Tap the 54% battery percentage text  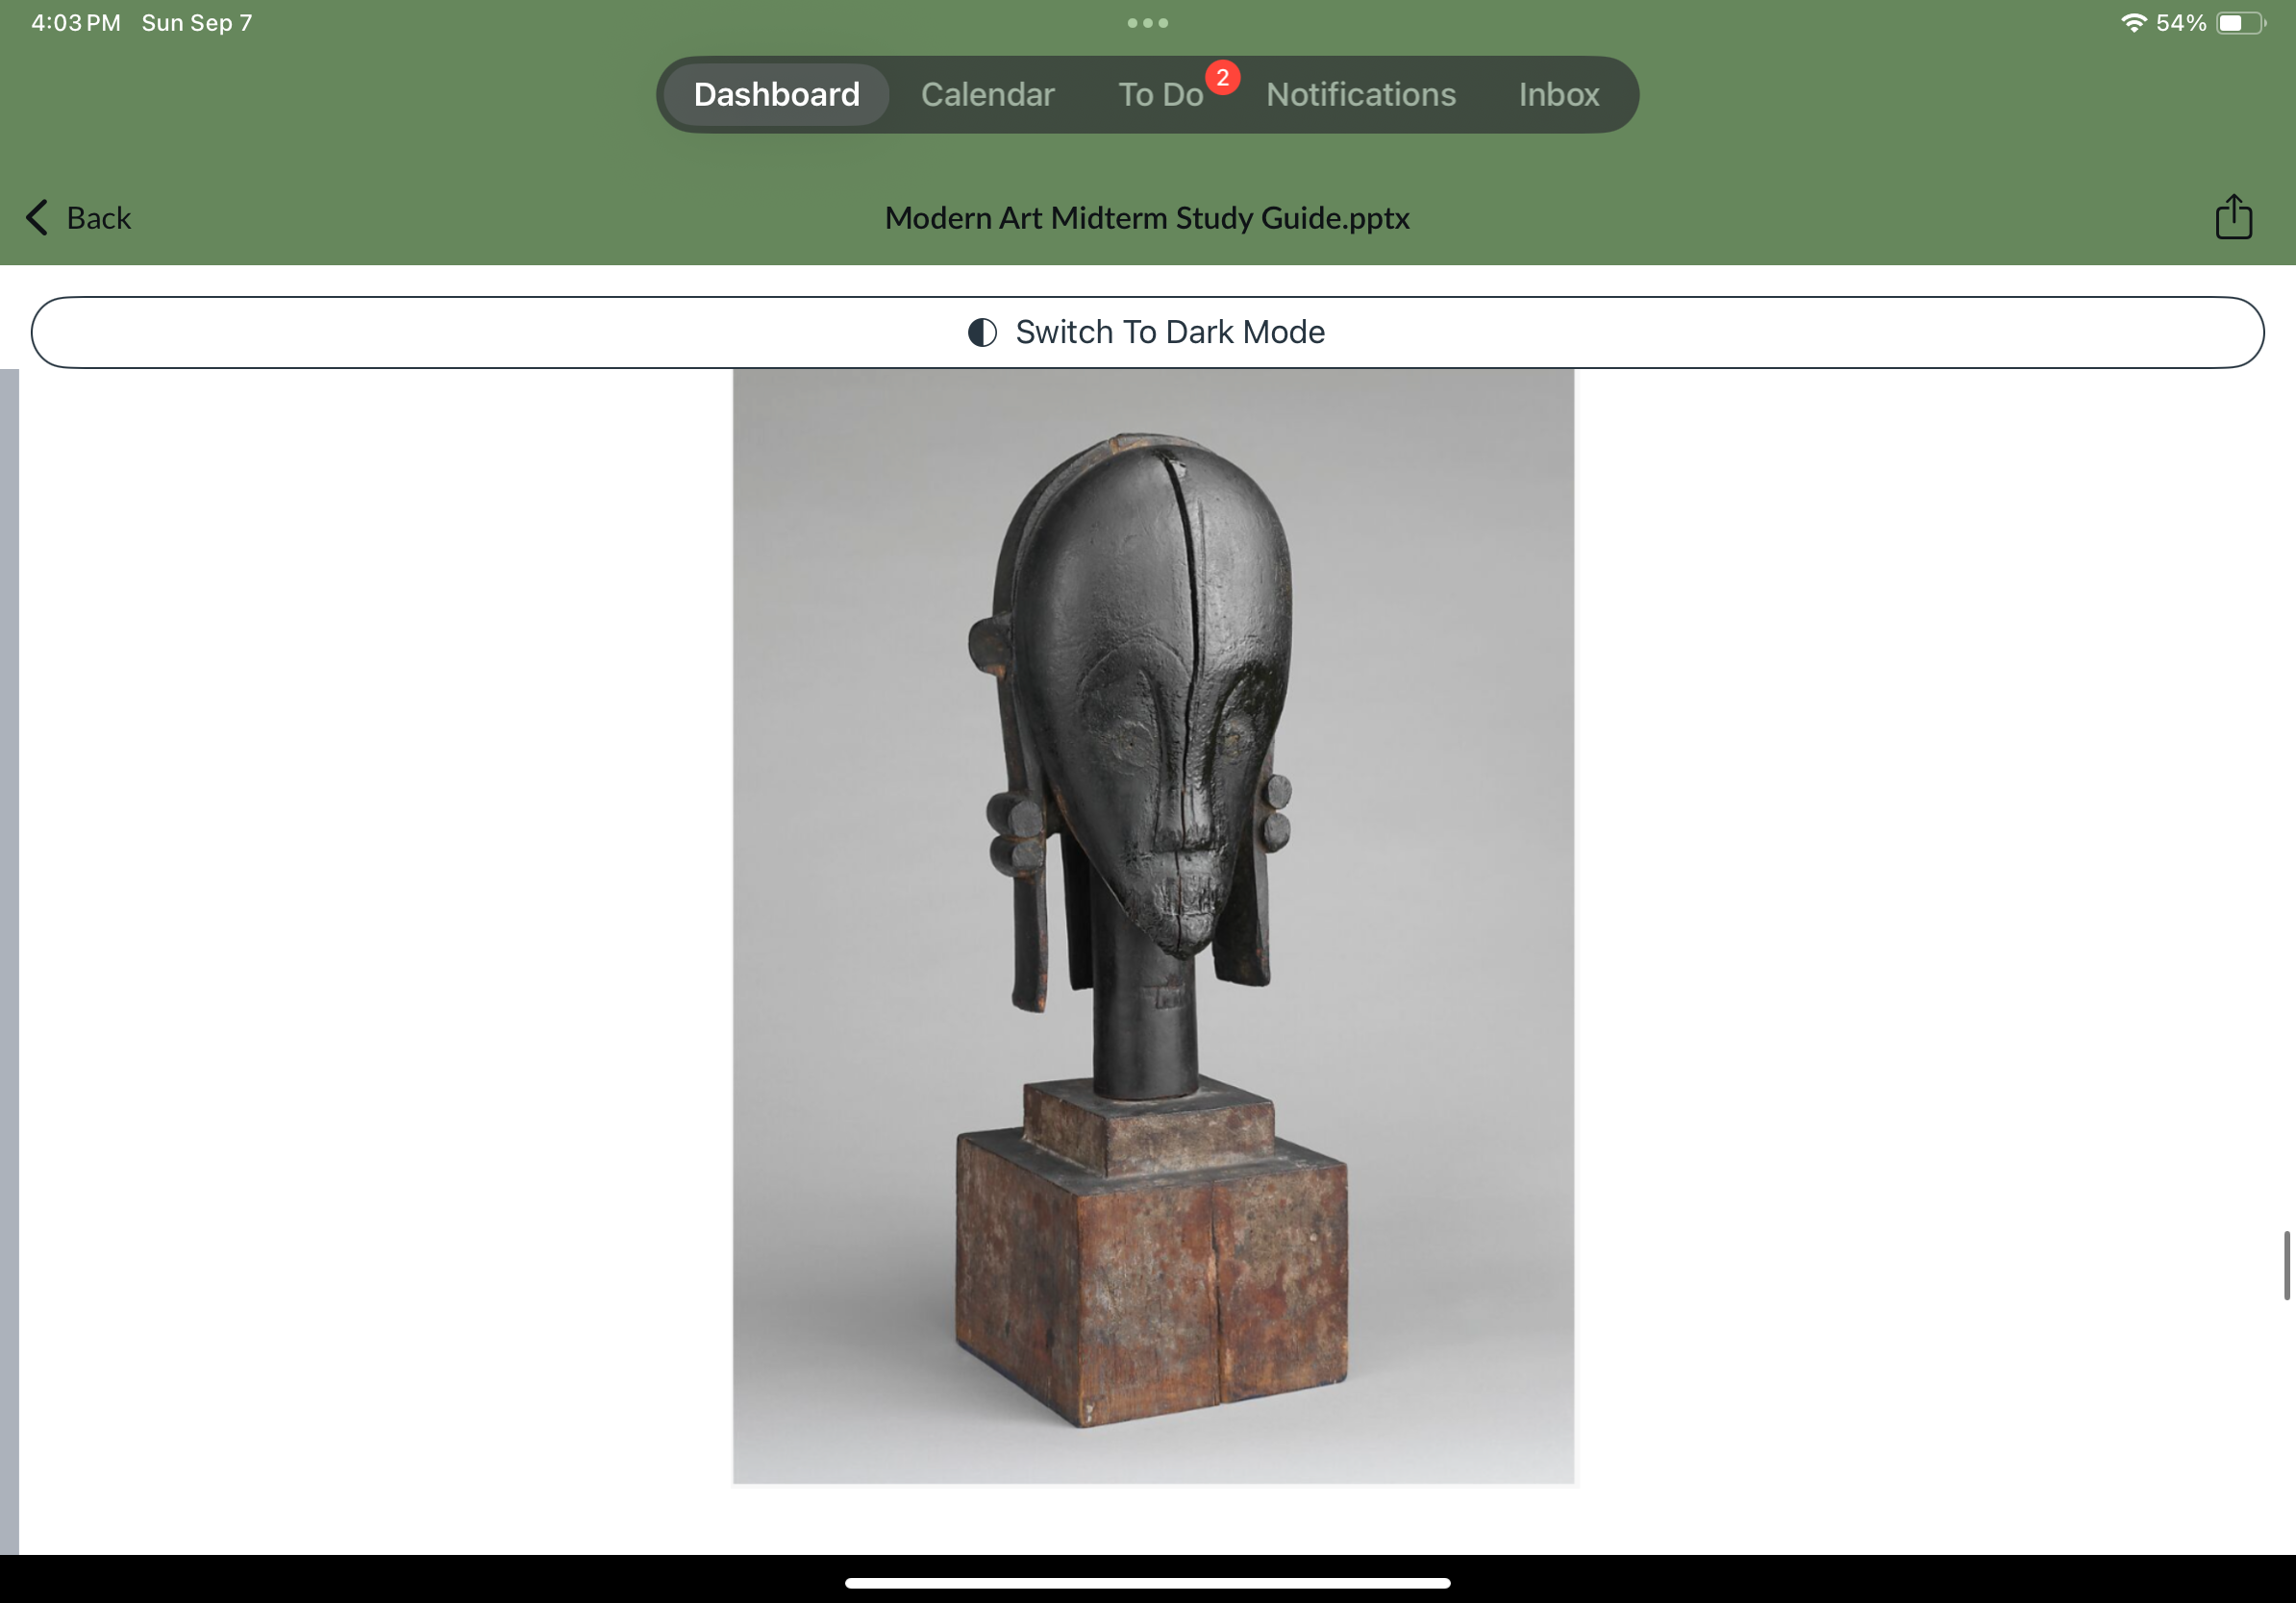click(2181, 23)
